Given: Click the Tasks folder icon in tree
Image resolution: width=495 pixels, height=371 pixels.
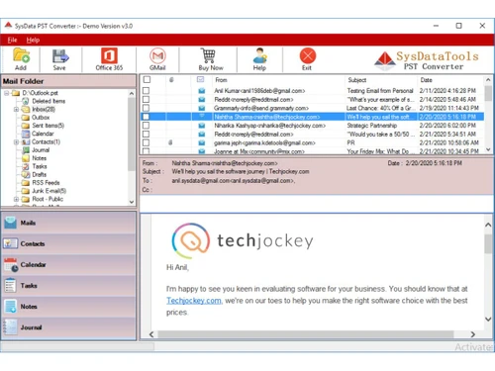Looking at the screenshot, I should tap(26, 166).
